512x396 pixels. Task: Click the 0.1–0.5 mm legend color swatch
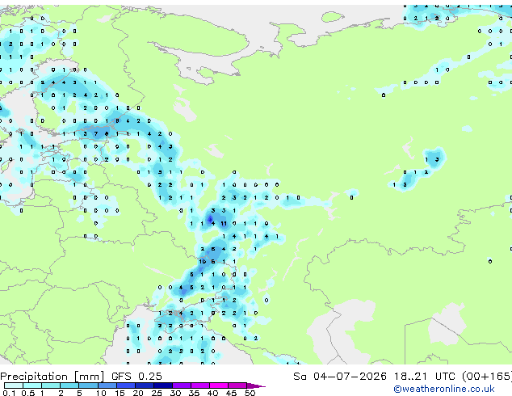tap(14, 385)
